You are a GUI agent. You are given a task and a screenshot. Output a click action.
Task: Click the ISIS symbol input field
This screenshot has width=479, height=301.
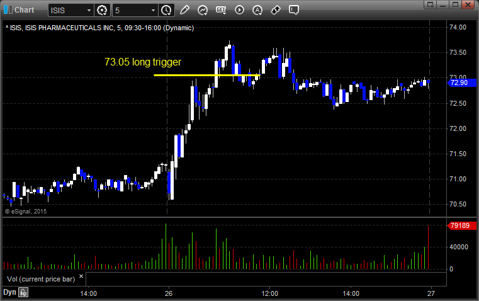(x=67, y=10)
